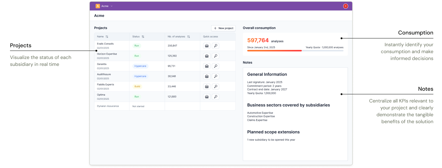Open the Audit'Assure project name
The image size is (442, 168).
tap(104, 74)
